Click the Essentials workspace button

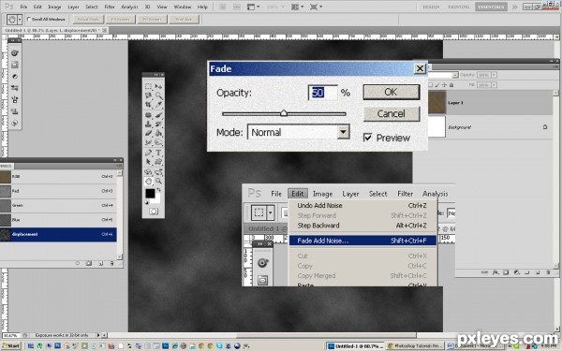click(x=491, y=7)
